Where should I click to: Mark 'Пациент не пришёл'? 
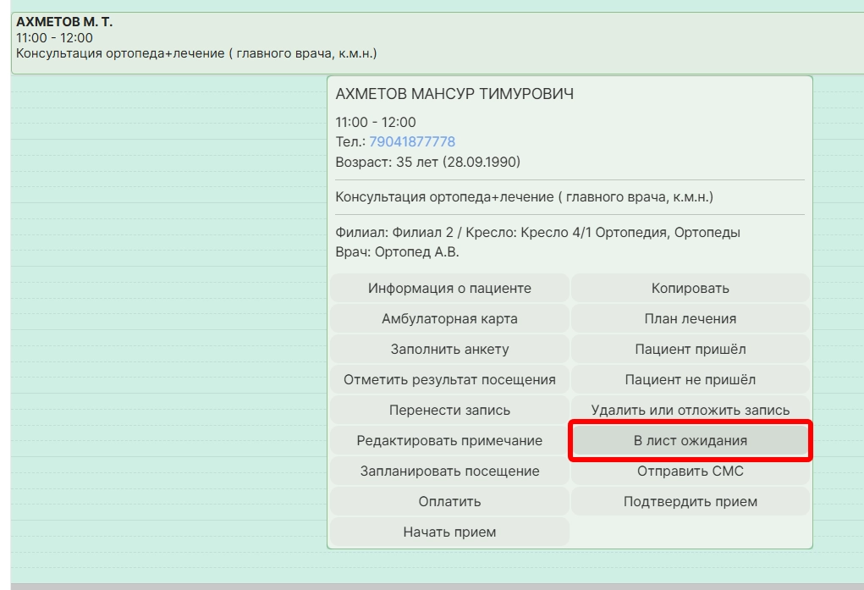pos(690,380)
